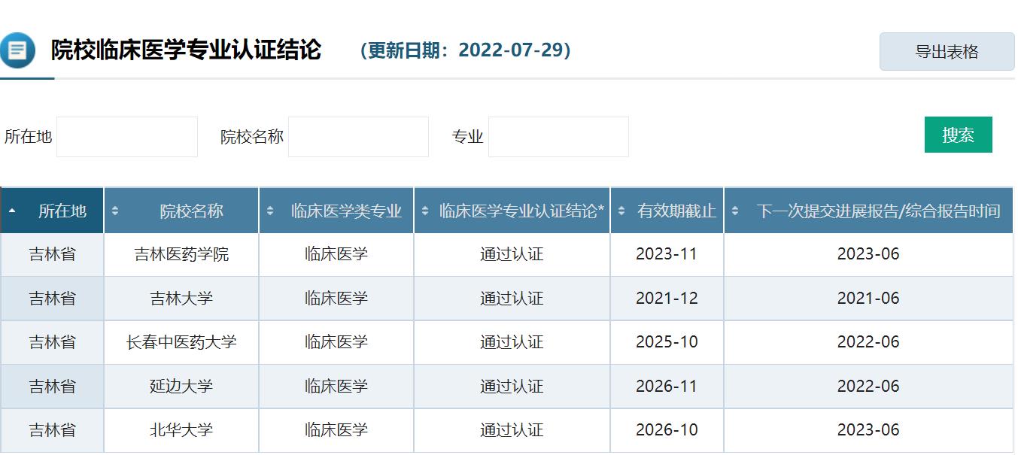Click the sort arrows left of 院校名称 header

(114, 209)
